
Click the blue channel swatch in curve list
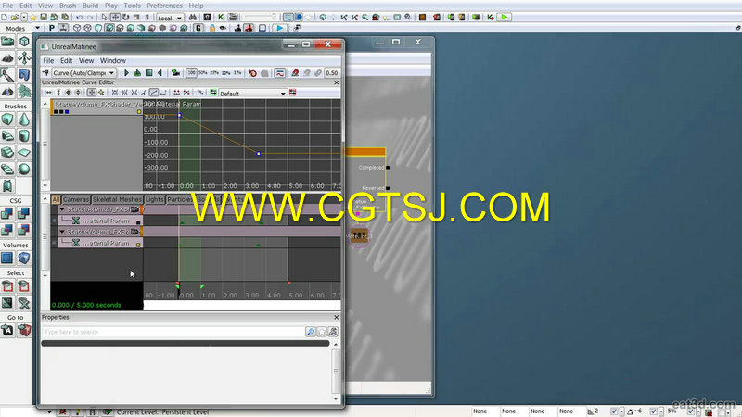pos(67,112)
